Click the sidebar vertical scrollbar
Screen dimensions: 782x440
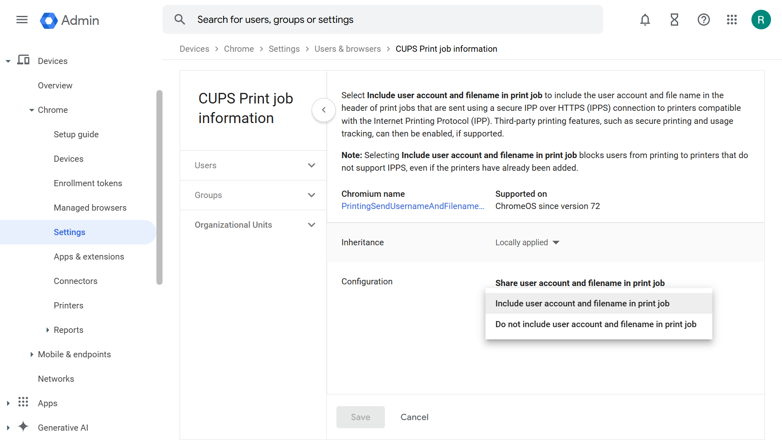(x=159, y=187)
